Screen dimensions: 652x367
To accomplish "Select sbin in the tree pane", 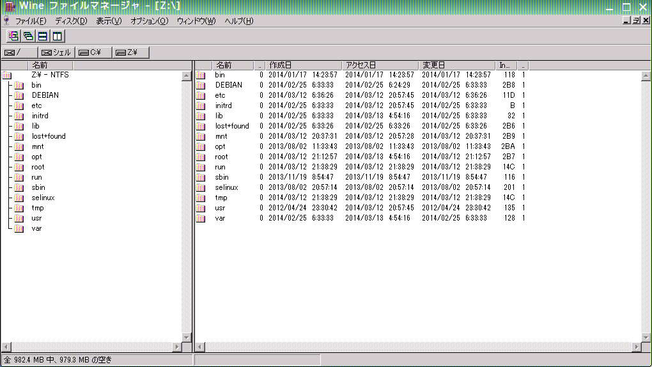I will [x=38, y=188].
